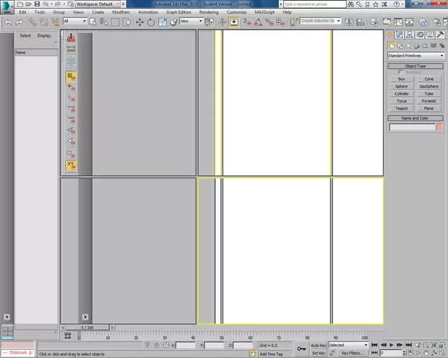448x358 pixels.
Task: Select the Shapes category icon
Action: tap(400, 45)
